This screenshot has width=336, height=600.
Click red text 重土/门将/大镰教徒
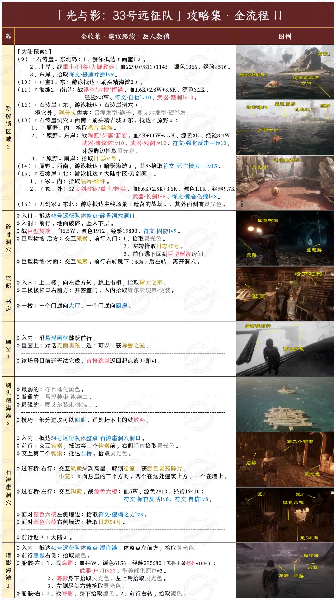88,67
